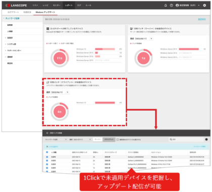
Task: Collapse the ネットワーク全体 tree root
Action: coord(4,18)
